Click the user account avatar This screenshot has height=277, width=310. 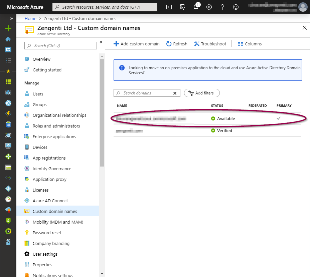coord(303,7)
